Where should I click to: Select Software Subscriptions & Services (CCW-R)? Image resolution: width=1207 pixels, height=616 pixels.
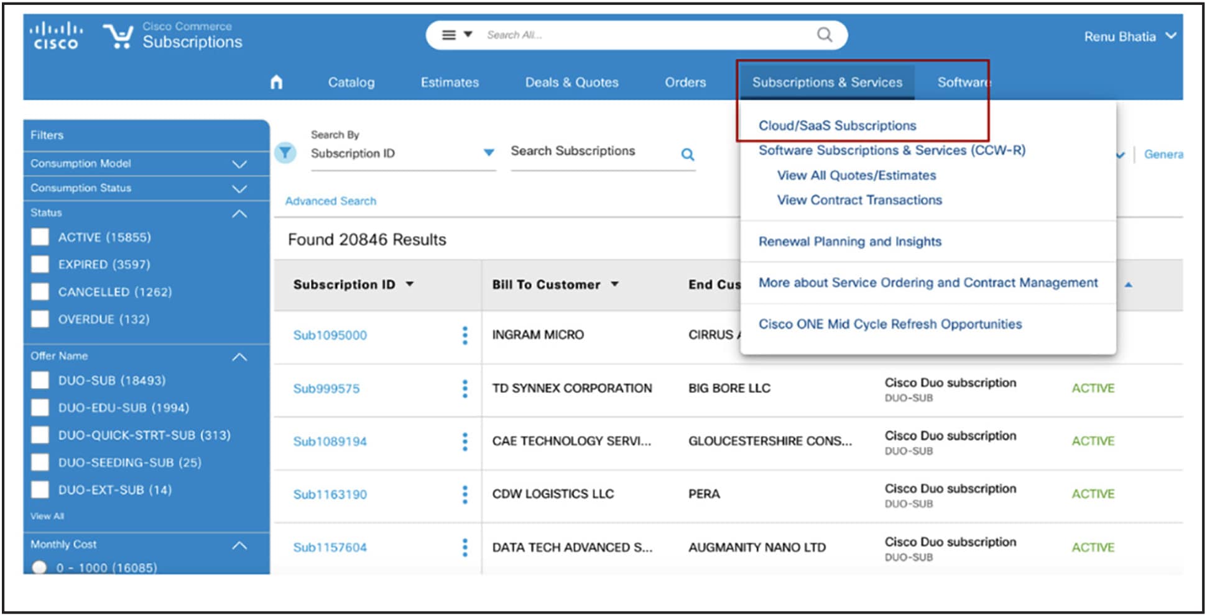tap(892, 150)
